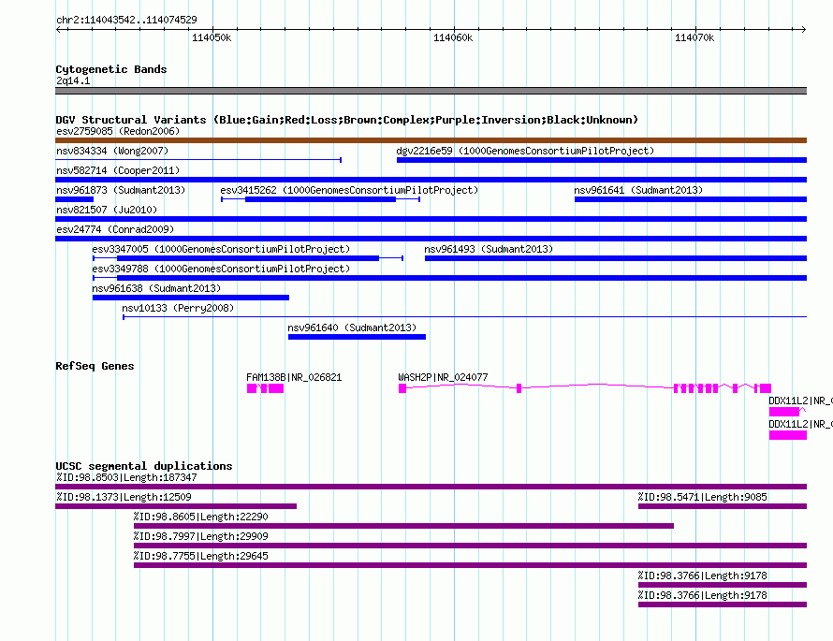Click the nsv961493 (Sudmant2013) label
This screenshot has height=641, width=833.
[489, 249]
